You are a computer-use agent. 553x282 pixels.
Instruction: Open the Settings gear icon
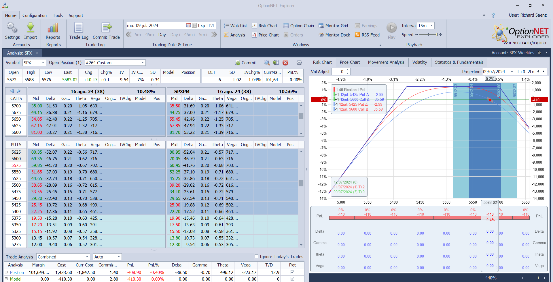pyautogui.click(x=12, y=28)
